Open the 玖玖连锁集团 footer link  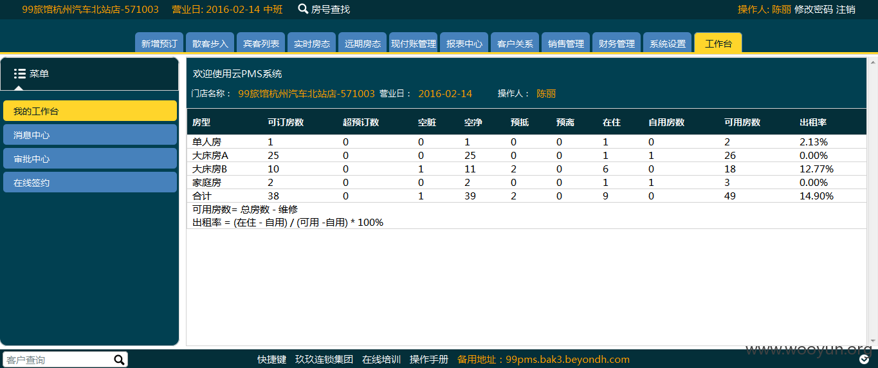pos(324,359)
